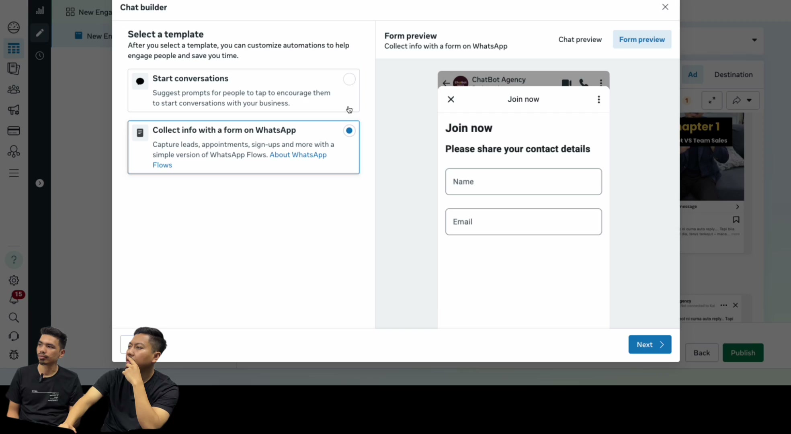The image size is (791, 434).
Task: Open the Join now form options menu
Action: [599, 99]
